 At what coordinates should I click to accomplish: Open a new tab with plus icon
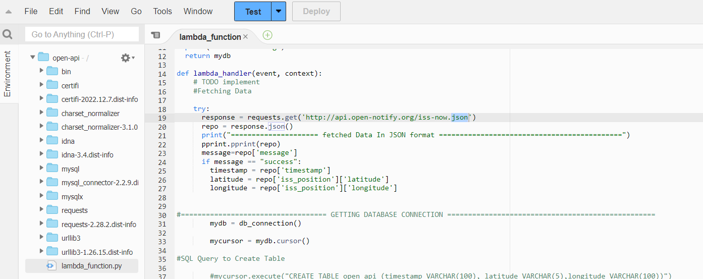[267, 35]
